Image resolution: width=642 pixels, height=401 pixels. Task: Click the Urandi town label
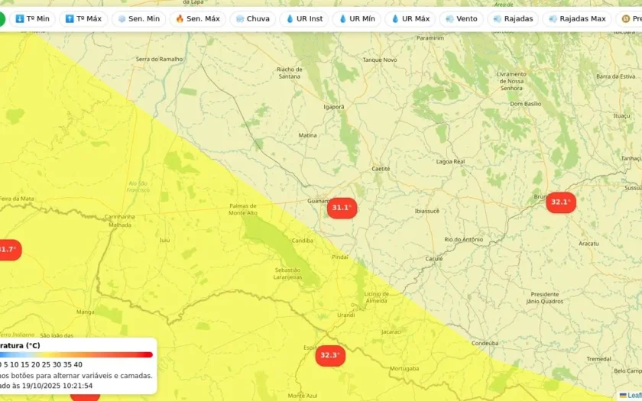[346, 315]
